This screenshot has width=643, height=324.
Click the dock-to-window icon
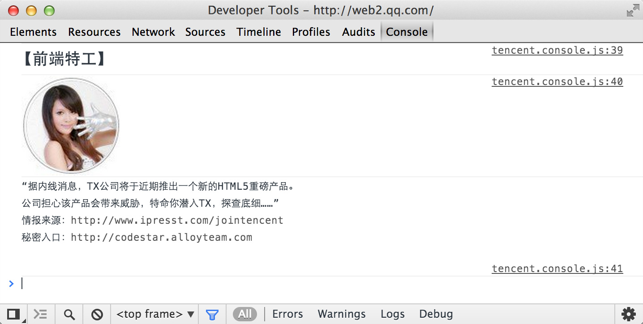point(13,314)
